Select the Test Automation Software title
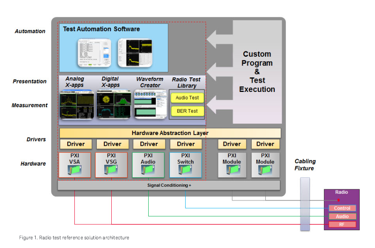Screen dimensions: 375x248 [x=101, y=29]
